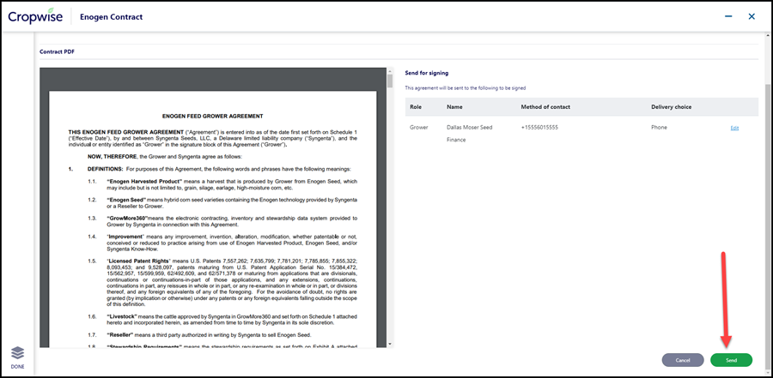
Task: Click the Phone delivery choice value
Action: [659, 128]
